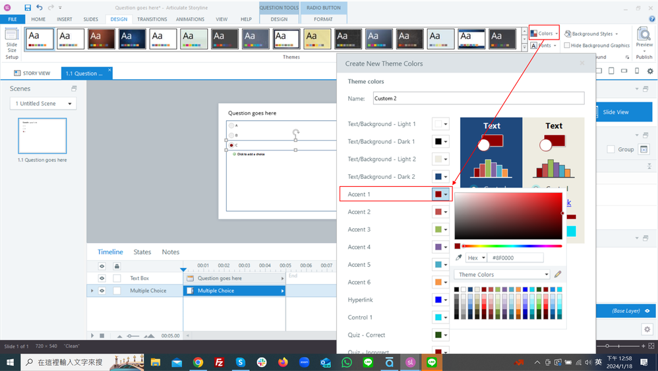Click the Undo arrow icon

40,7
